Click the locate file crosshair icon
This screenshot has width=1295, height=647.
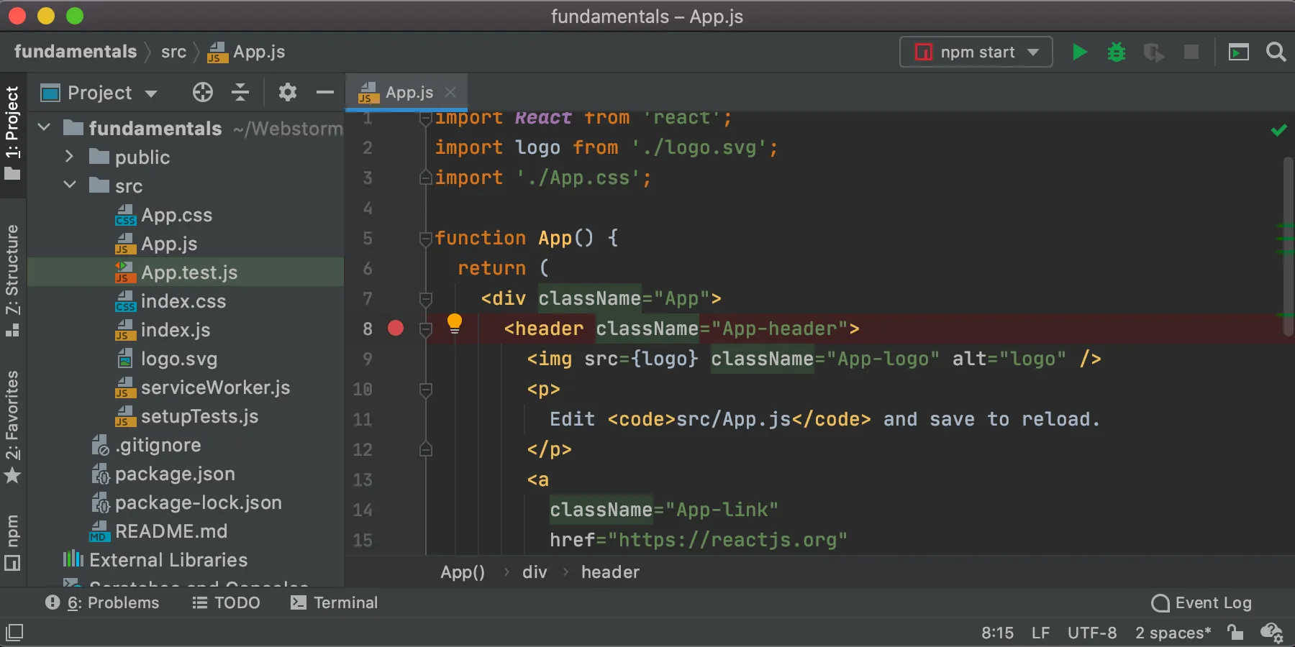pyautogui.click(x=203, y=92)
